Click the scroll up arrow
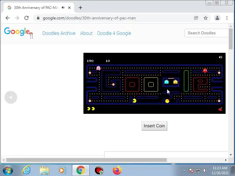 (x=231, y=26)
